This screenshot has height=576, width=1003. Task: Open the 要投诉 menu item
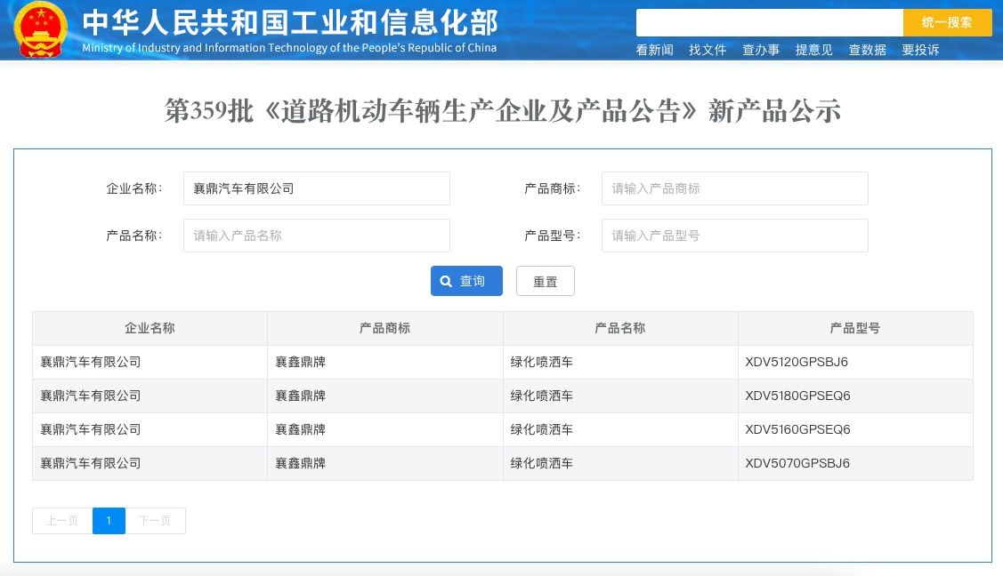click(920, 50)
